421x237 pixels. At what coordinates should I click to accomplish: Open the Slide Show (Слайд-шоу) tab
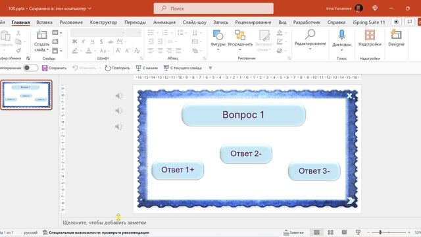(195, 22)
